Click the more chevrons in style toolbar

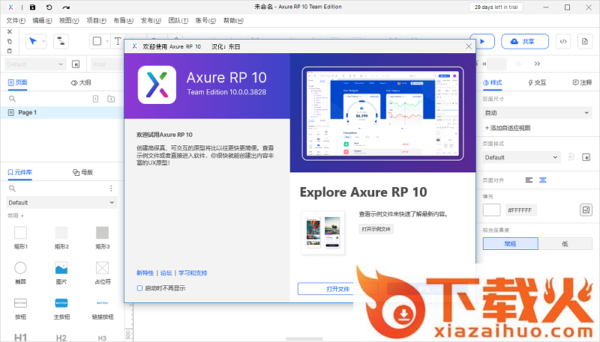[x=537, y=64]
